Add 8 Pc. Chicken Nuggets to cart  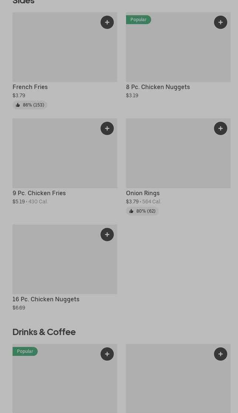click(x=221, y=22)
